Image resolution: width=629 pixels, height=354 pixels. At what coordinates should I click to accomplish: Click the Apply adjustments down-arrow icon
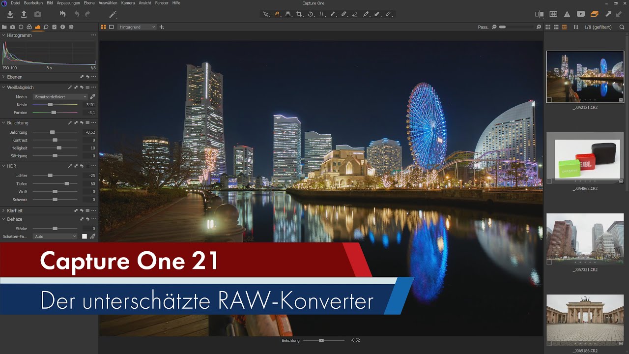619,14
